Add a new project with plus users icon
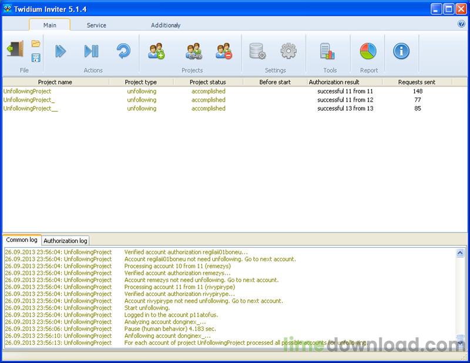Screen dimensions: 470x363 (156, 51)
